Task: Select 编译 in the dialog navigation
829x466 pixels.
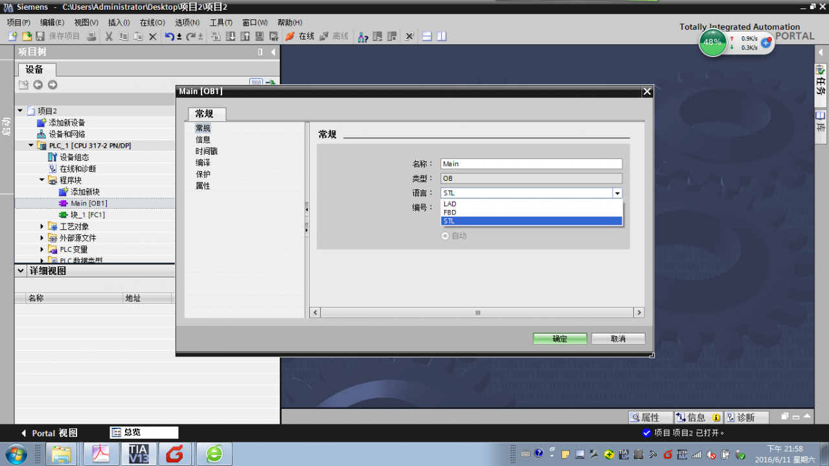Action: coord(203,163)
